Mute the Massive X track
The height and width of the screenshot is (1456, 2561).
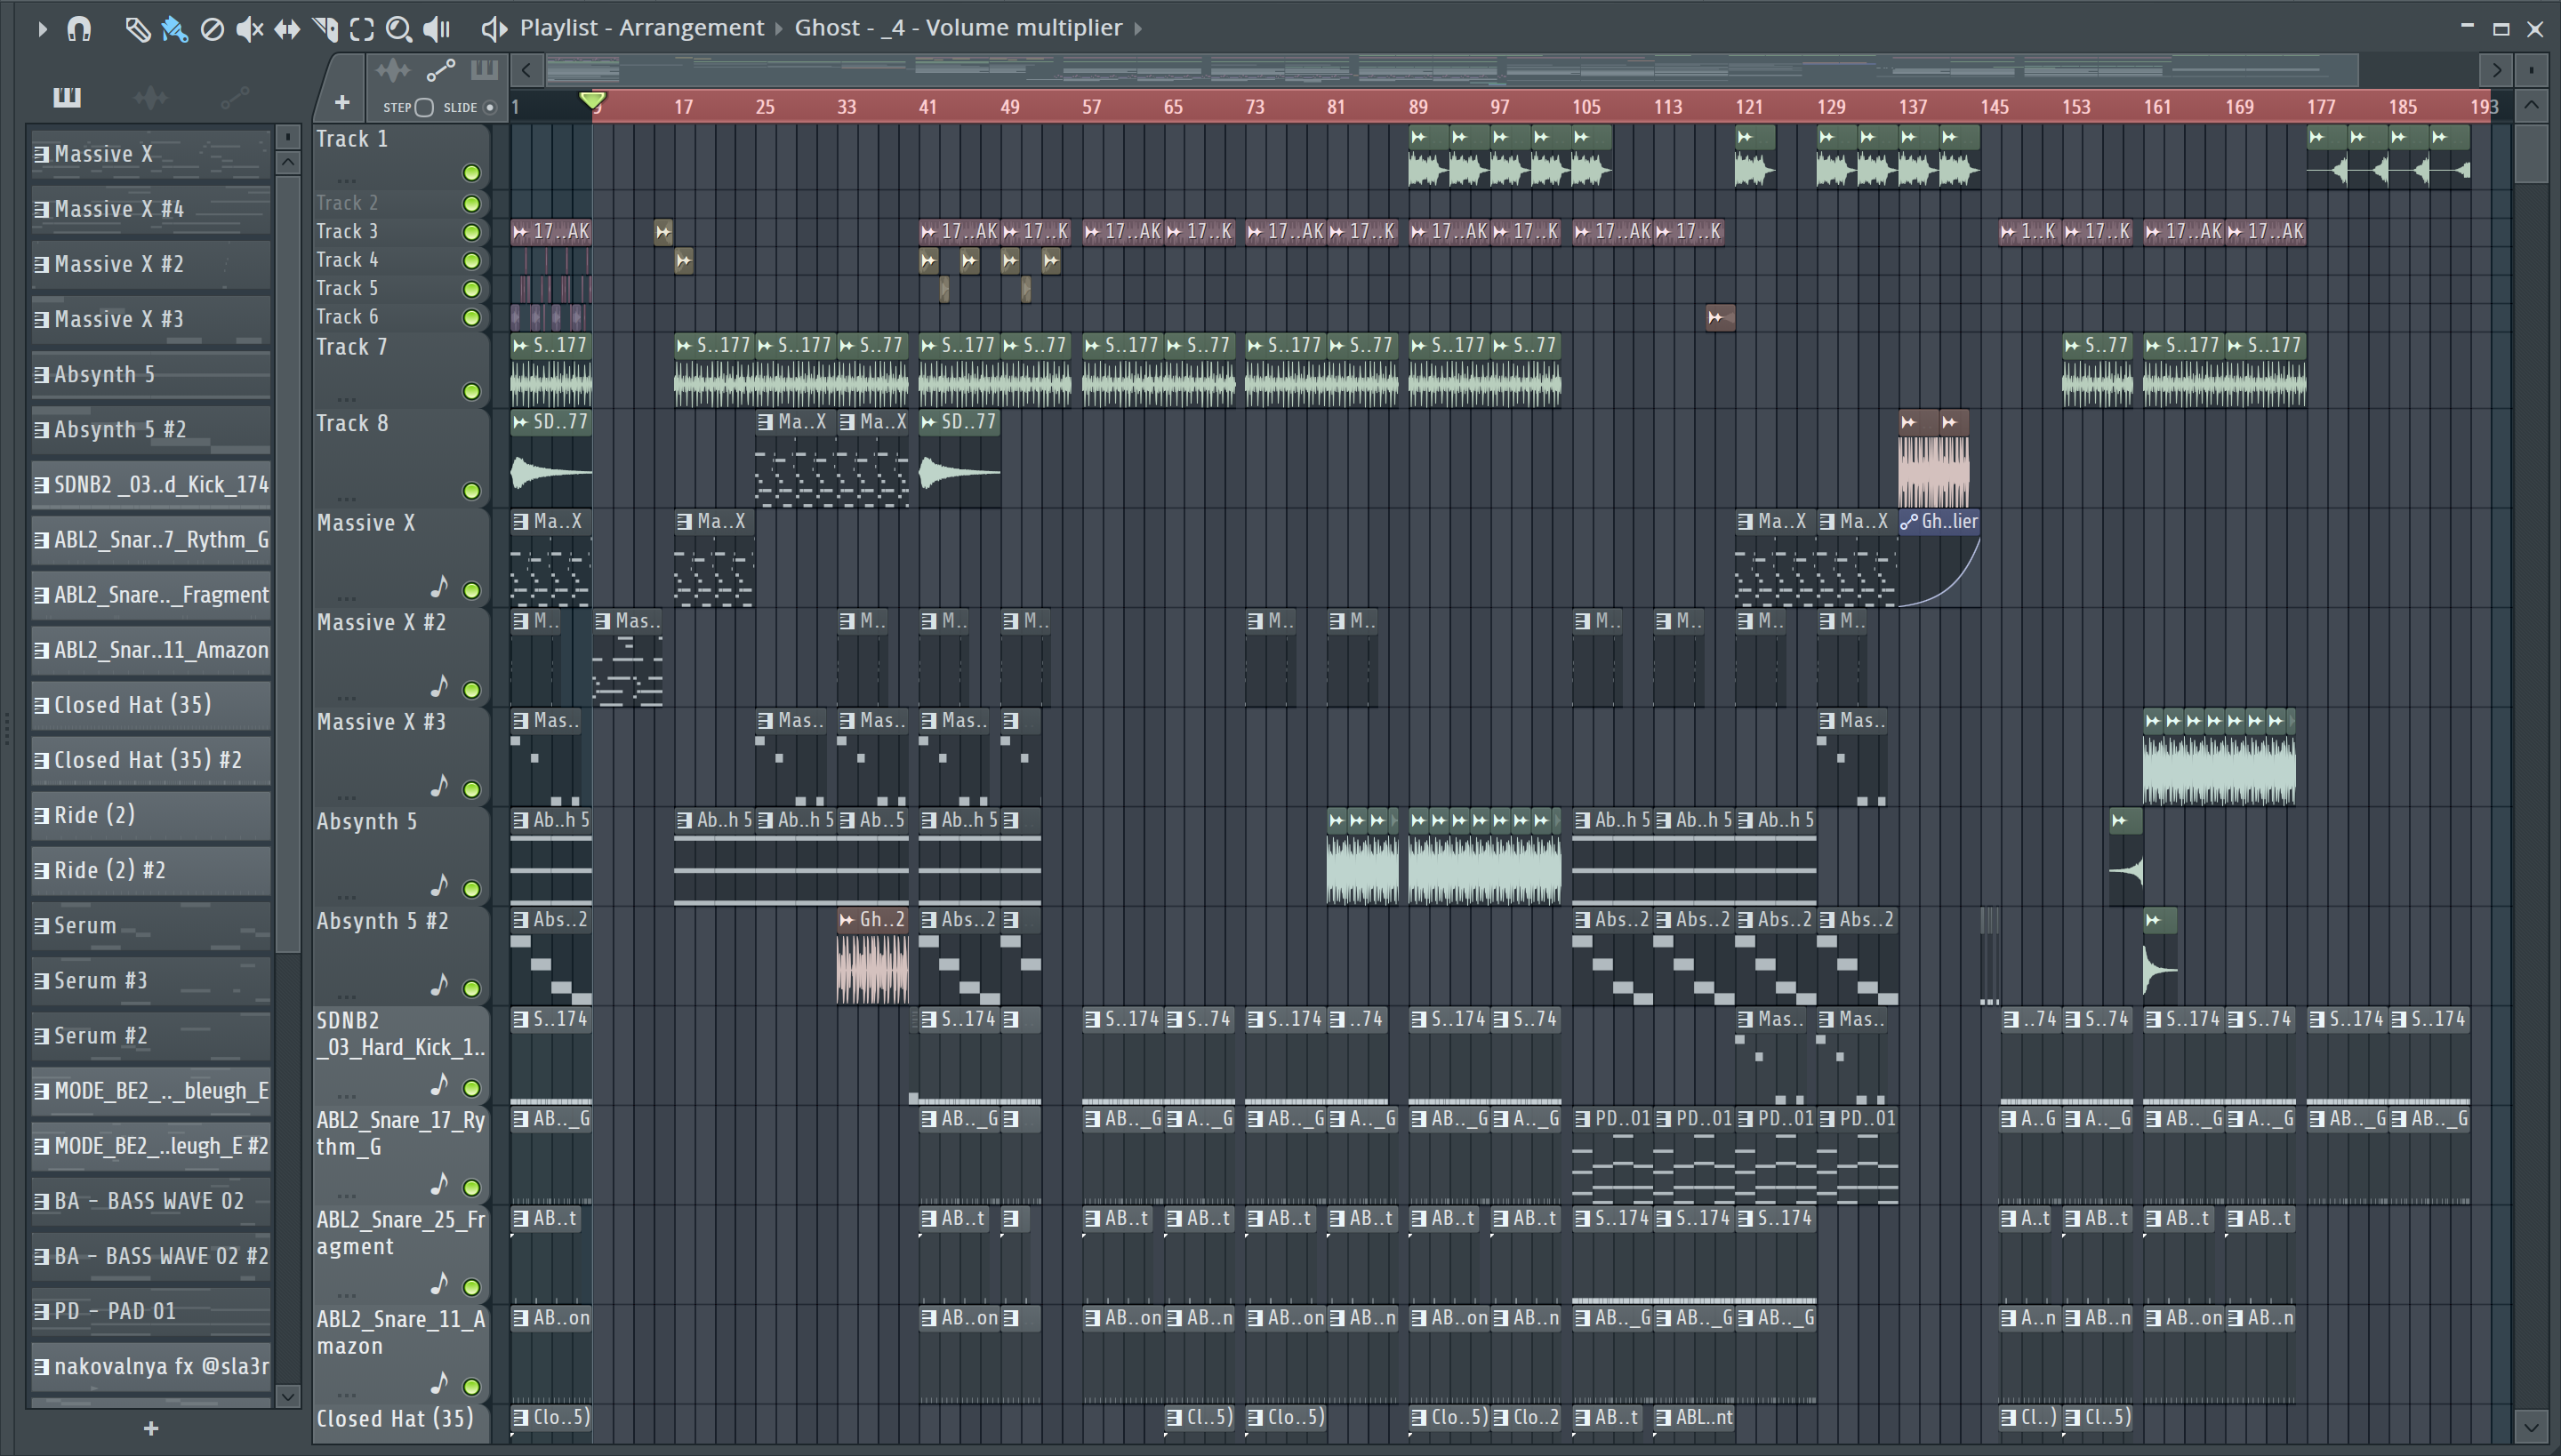471,590
